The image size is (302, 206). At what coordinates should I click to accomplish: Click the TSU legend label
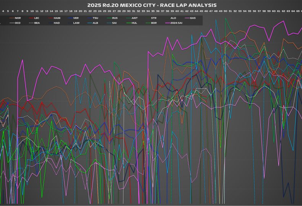pos(95,18)
